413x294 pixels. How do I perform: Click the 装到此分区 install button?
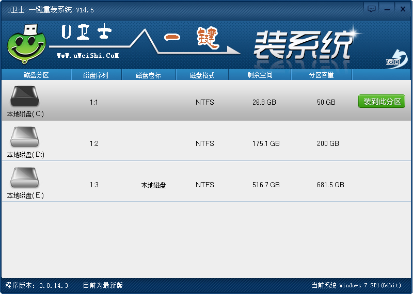coord(382,101)
